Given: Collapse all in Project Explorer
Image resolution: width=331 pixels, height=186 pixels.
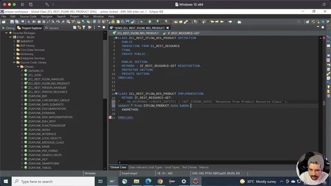Looking at the screenshot, I should [x=74, y=27].
